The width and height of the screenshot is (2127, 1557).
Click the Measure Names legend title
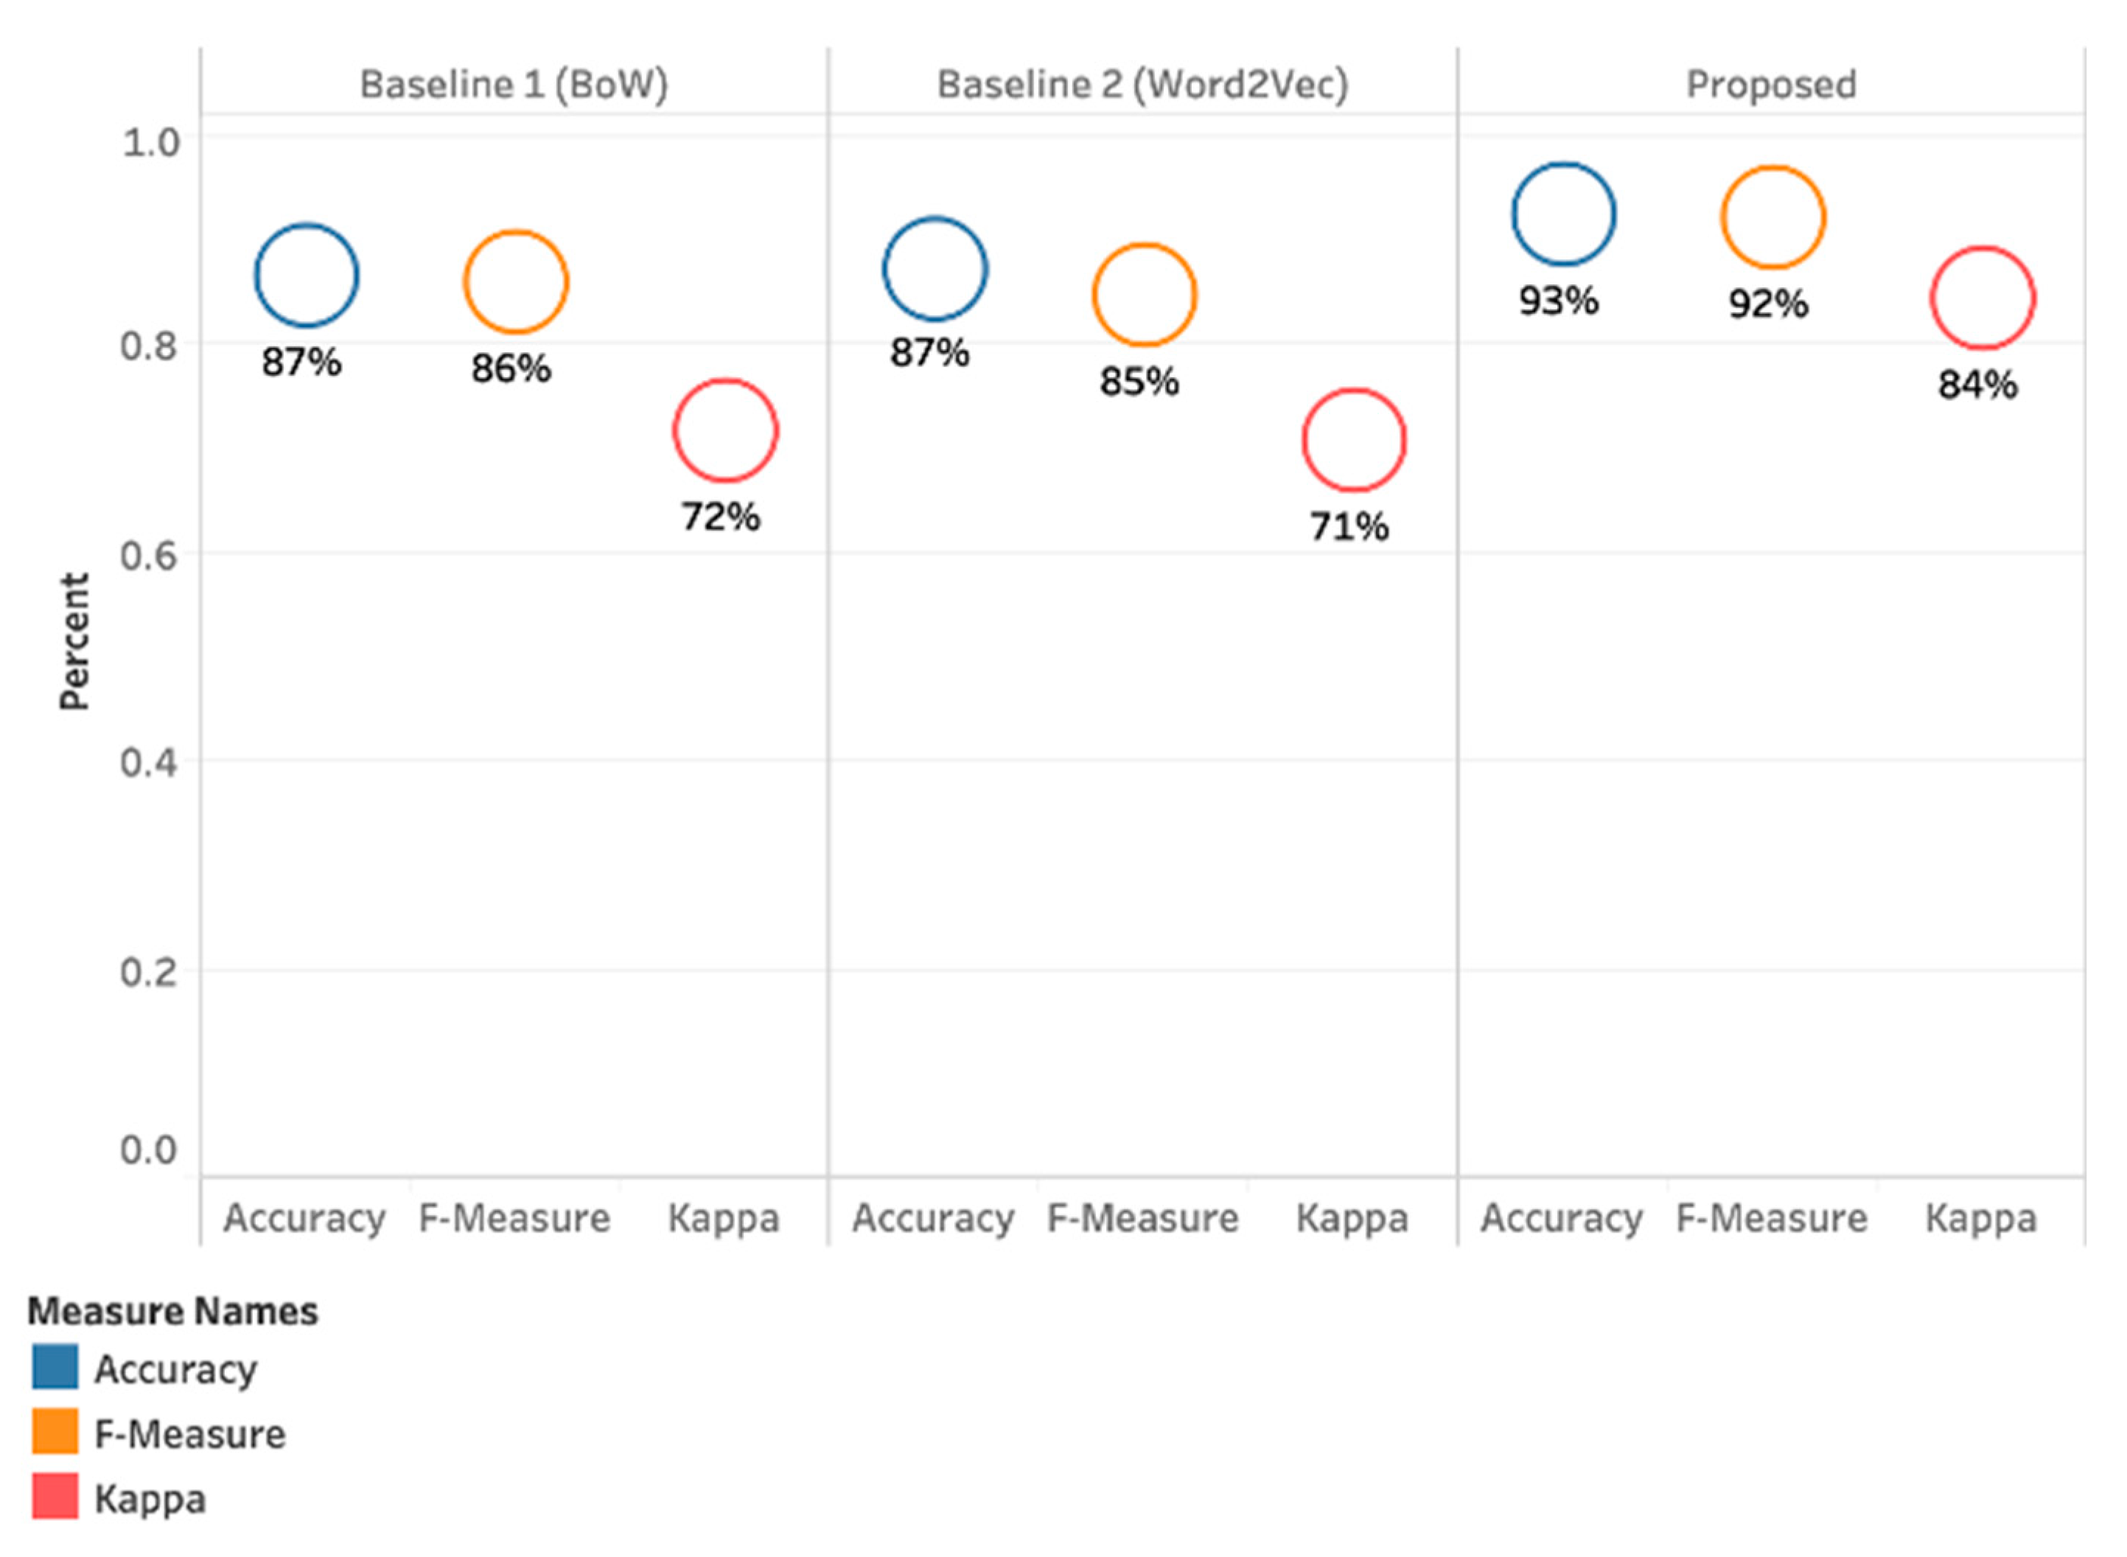(x=172, y=1311)
